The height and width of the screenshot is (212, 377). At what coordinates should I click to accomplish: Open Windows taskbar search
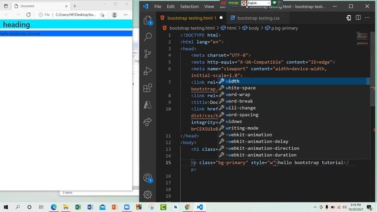click(x=18, y=207)
